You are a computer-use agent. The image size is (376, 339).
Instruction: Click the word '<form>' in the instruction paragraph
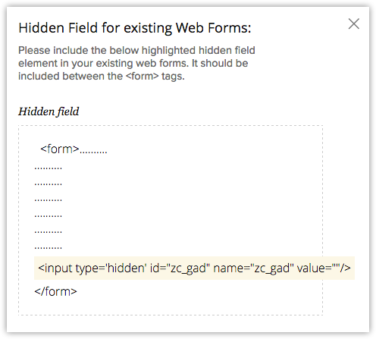(x=142, y=76)
